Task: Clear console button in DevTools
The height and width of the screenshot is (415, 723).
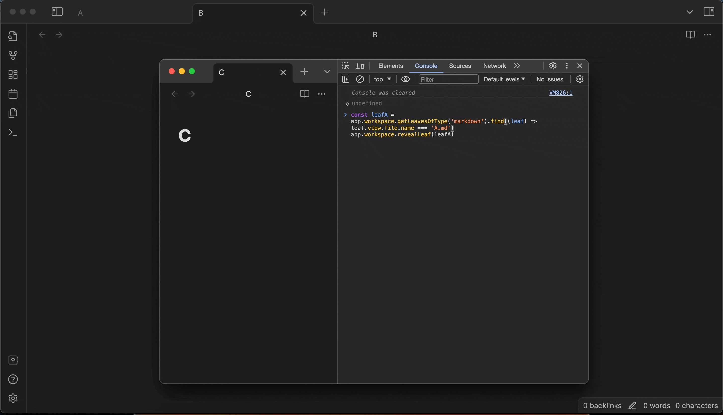Action: 360,79
